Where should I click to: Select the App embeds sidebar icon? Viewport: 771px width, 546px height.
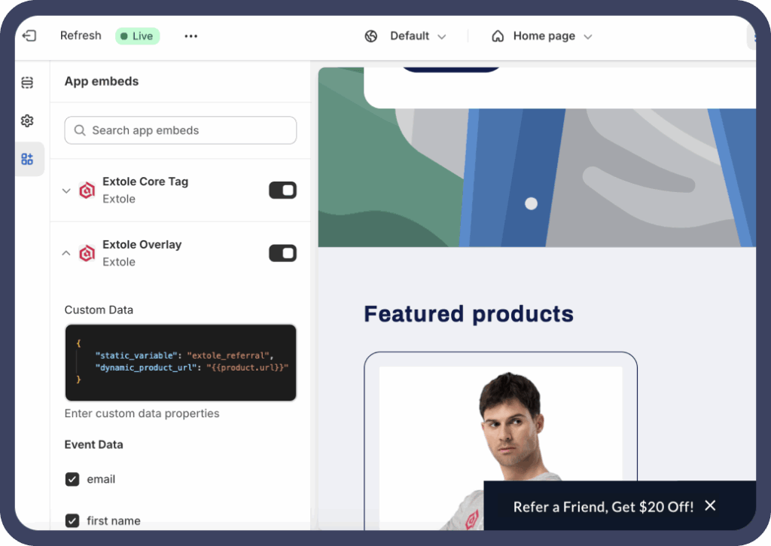[x=27, y=159]
